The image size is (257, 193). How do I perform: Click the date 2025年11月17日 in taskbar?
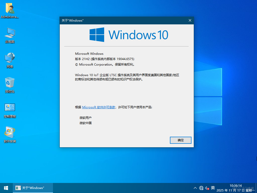[x=237, y=190]
